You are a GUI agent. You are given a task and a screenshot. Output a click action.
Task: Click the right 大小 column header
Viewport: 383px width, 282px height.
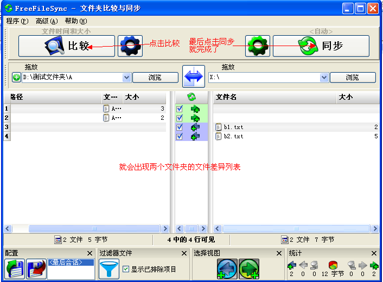(358, 97)
